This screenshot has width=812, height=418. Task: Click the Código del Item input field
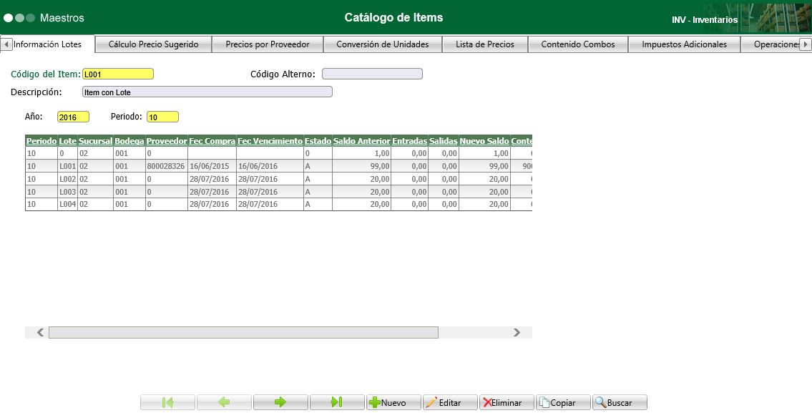point(118,73)
